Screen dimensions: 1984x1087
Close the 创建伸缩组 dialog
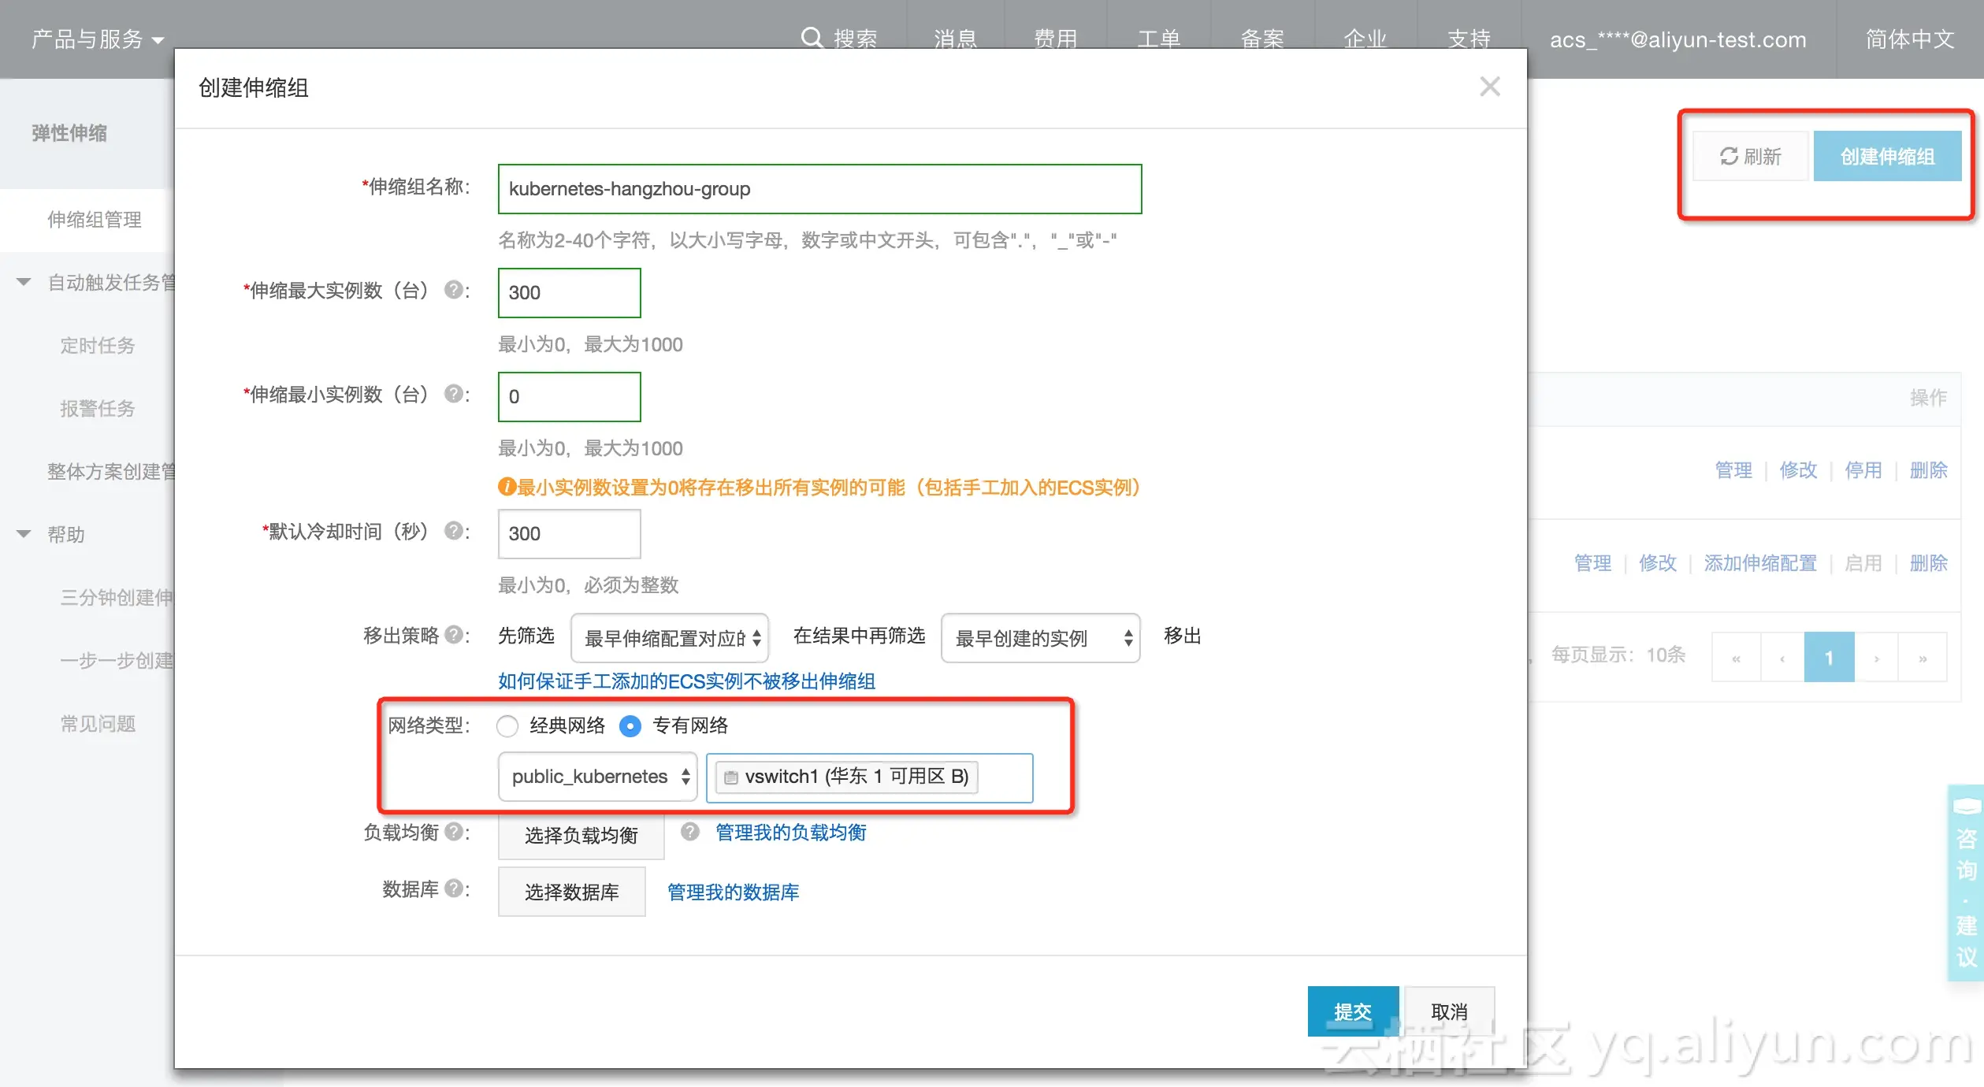point(1489,87)
